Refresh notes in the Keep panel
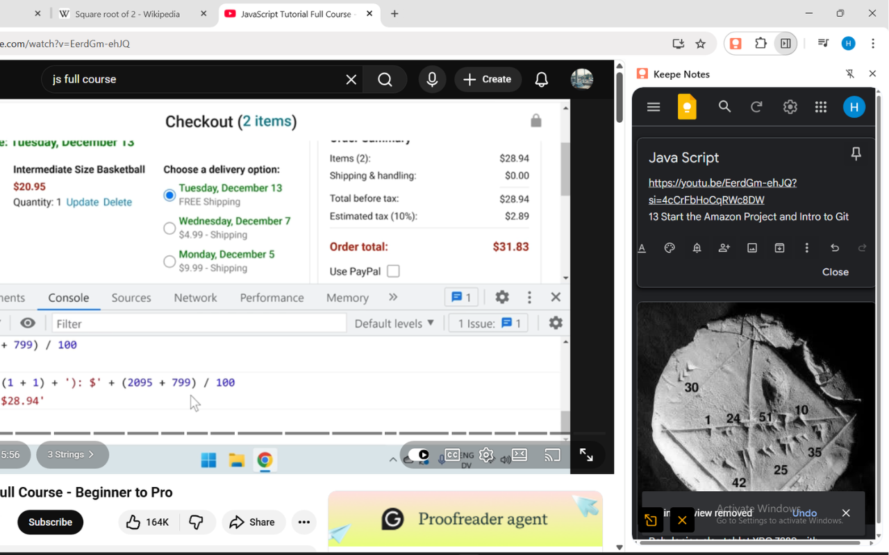 tap(757, 107)
